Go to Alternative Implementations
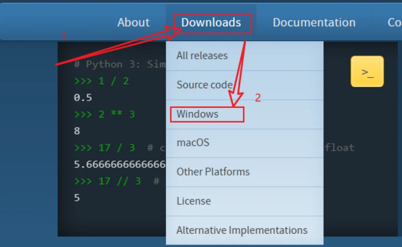 pos(242,230)
